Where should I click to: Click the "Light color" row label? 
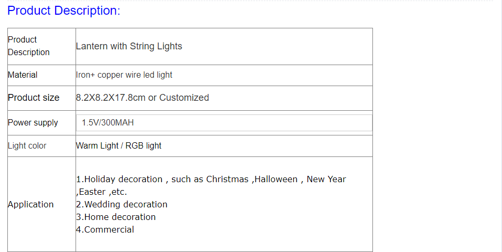27,146
